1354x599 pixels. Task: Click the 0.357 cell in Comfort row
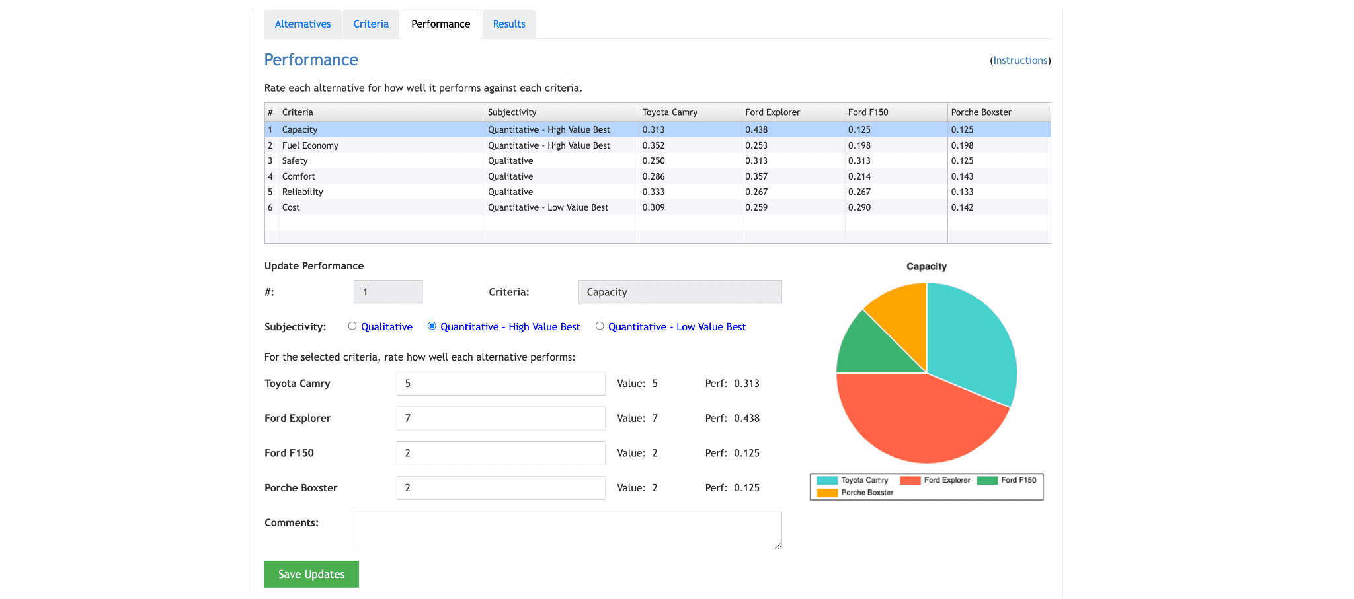pos(793,176)
